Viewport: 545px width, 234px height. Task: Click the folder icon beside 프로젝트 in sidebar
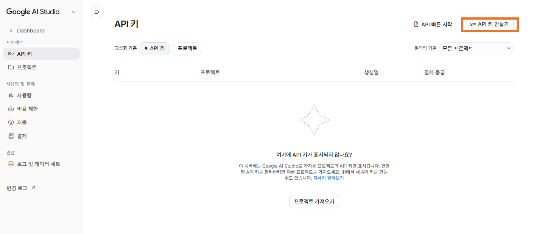[11, 68]
